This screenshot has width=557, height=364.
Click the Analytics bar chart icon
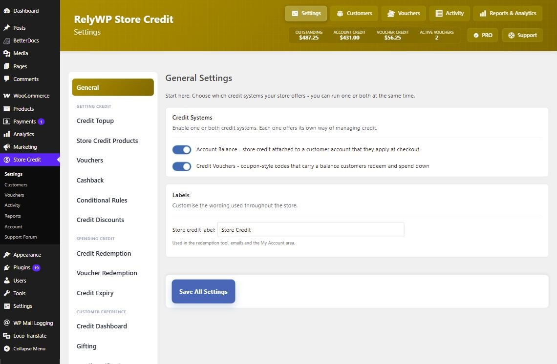[x=7, y=134]
